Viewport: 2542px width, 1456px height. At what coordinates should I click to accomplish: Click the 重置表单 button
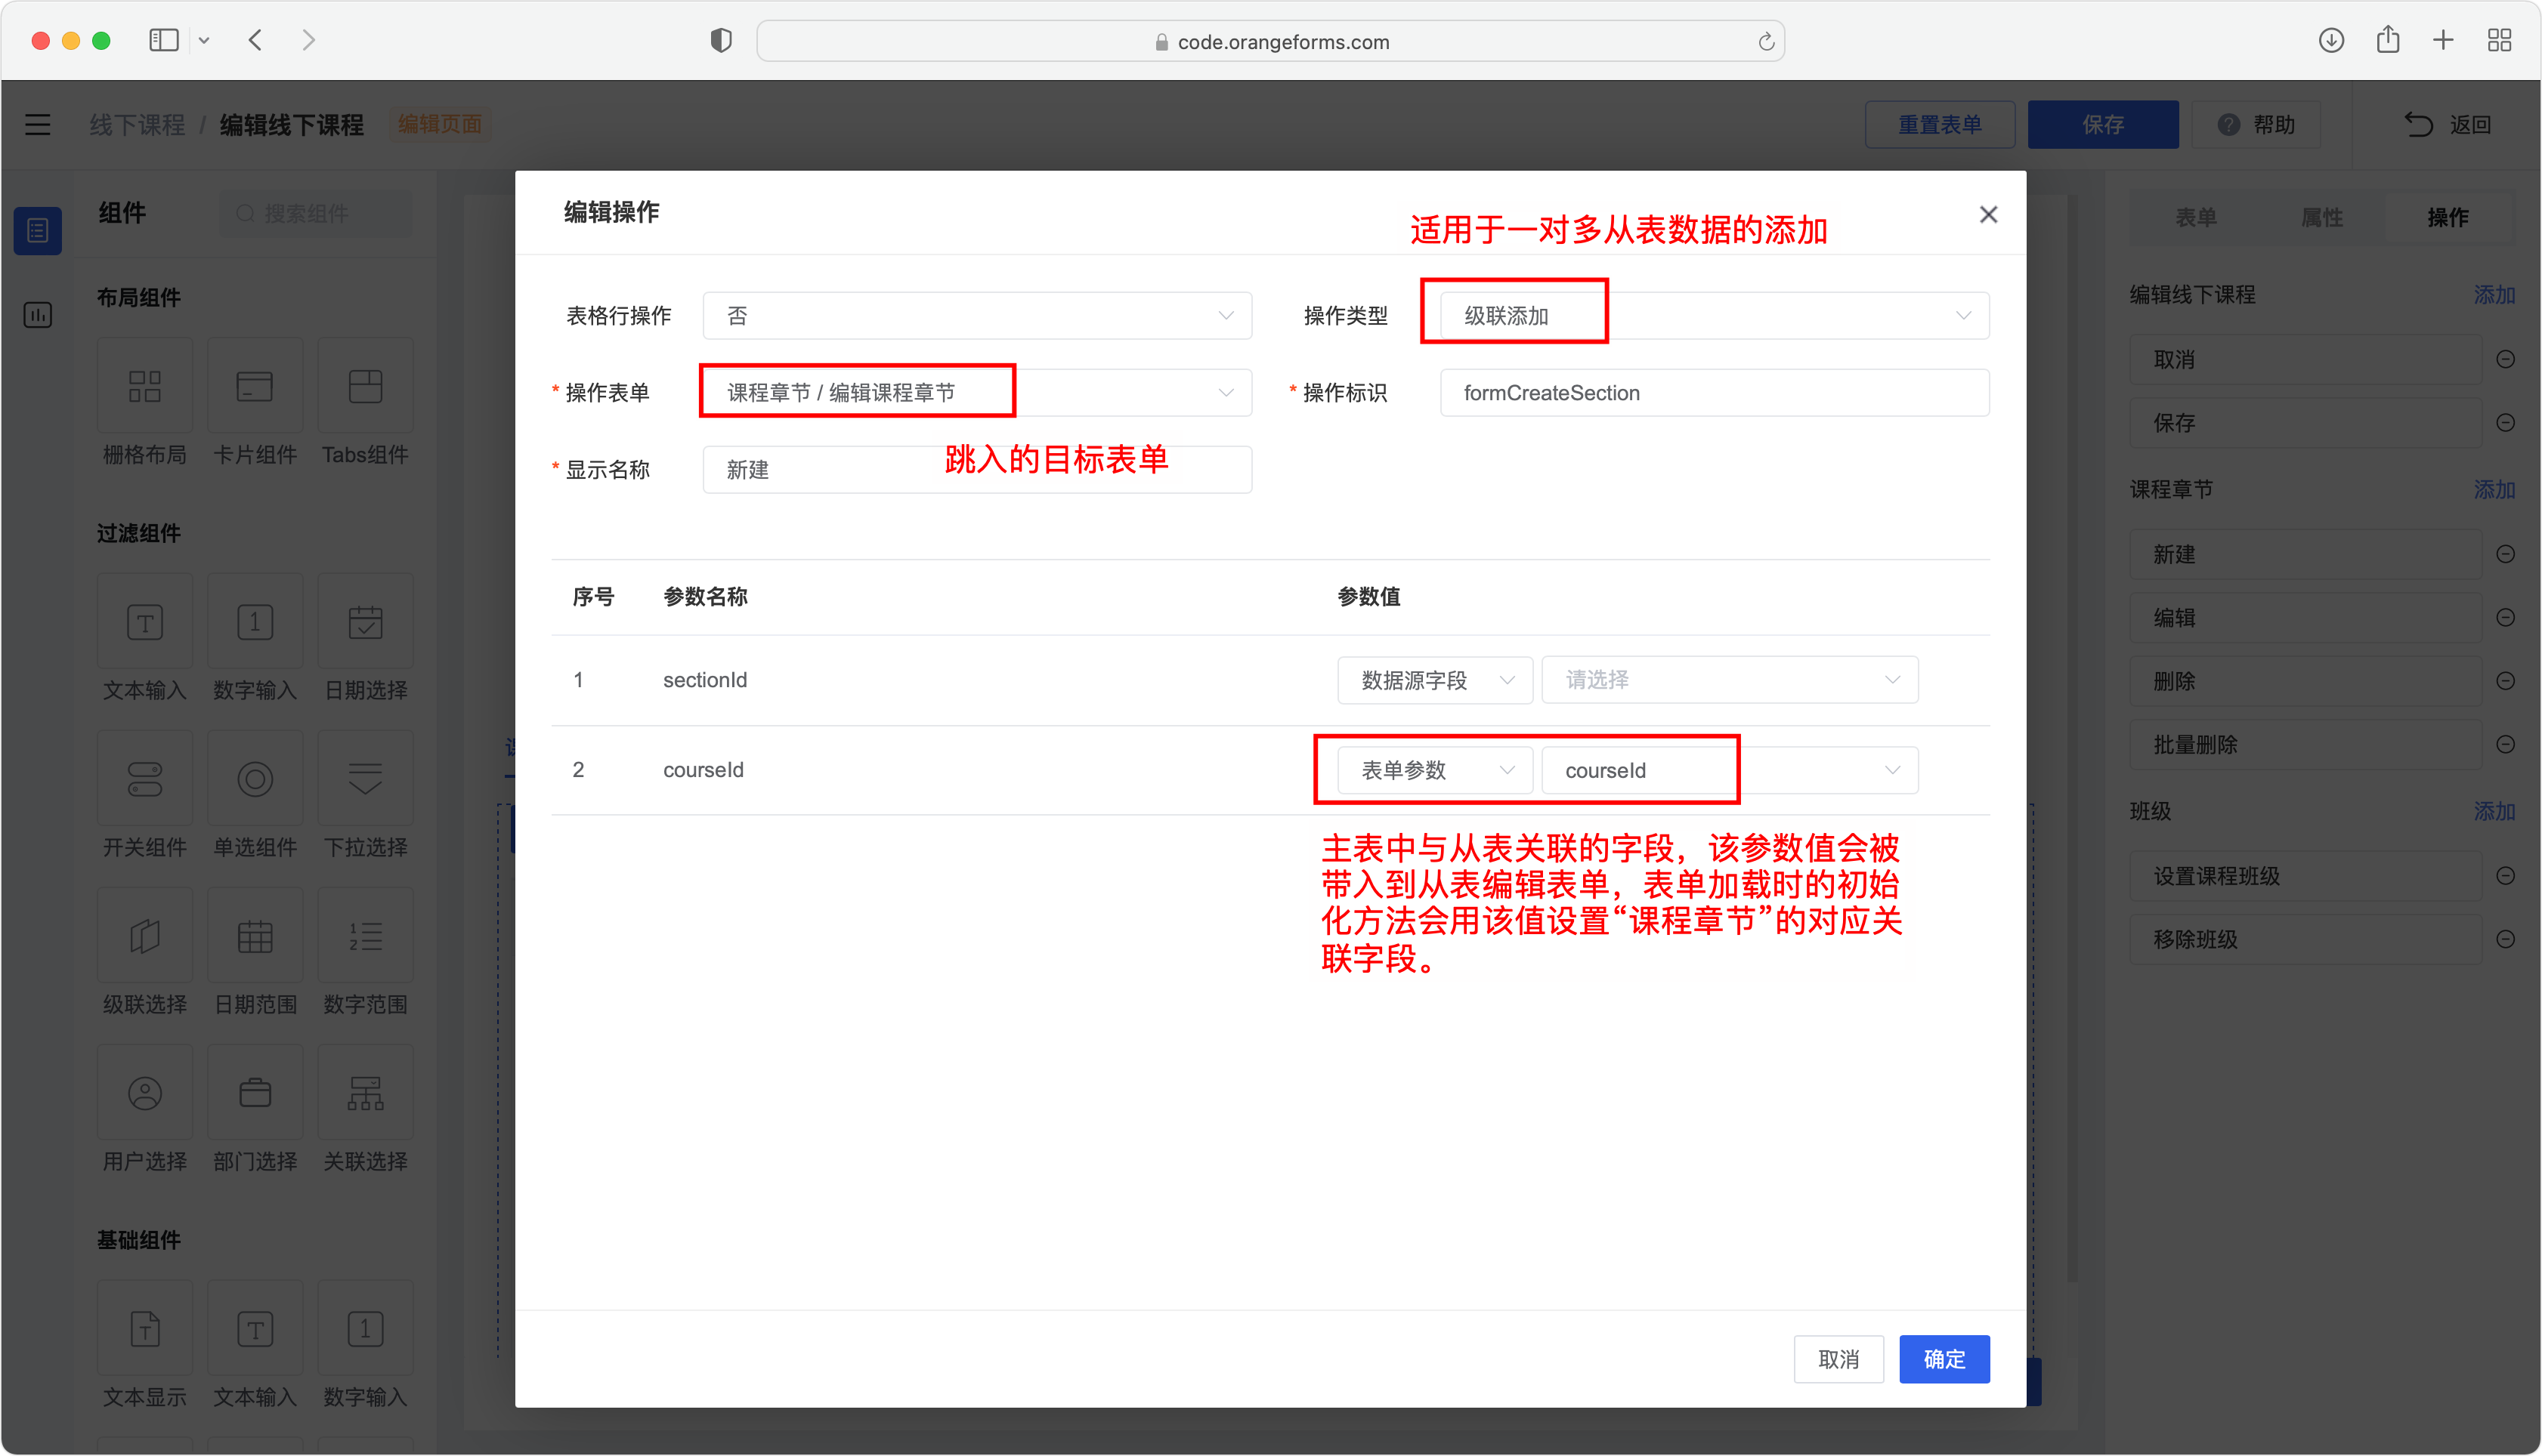(x=1939, y=125)
